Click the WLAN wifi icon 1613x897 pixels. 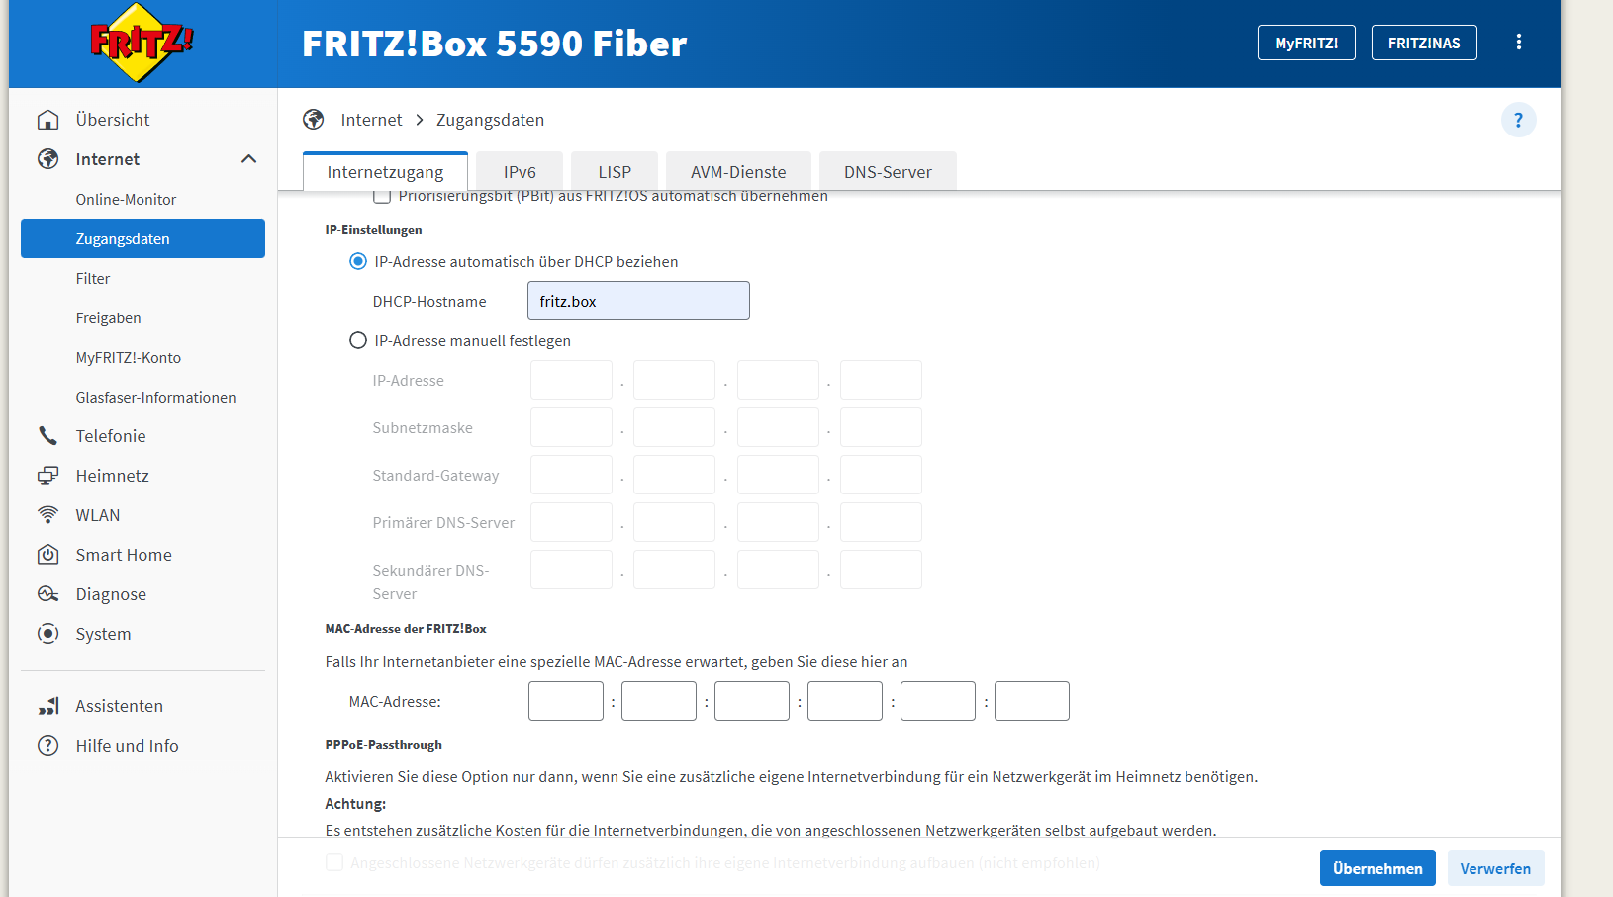[47, 515]
